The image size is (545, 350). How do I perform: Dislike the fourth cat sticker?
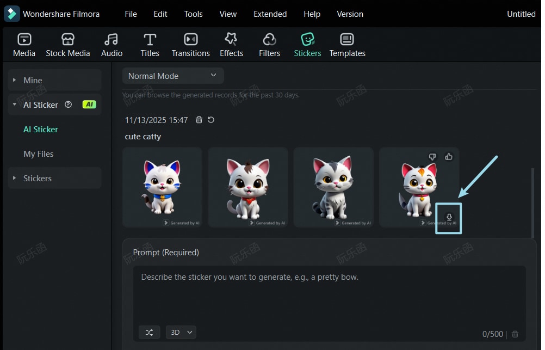(432, 157)
